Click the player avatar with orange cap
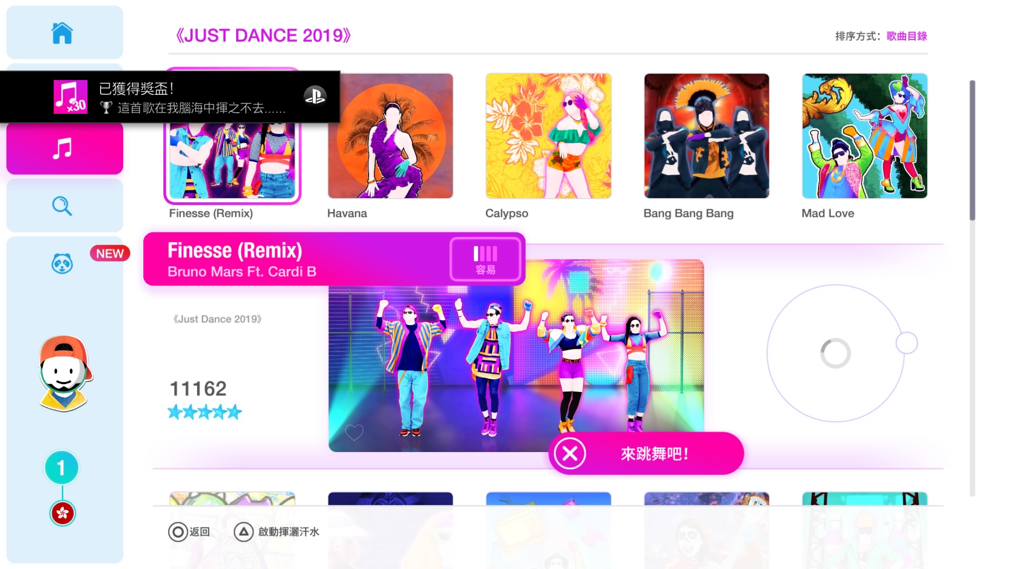1012x569 pixels. coord(65,374)
